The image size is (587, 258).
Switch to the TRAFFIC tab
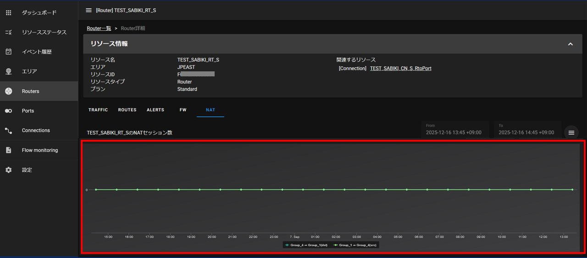pyautogui.click(x=98, y=110)
